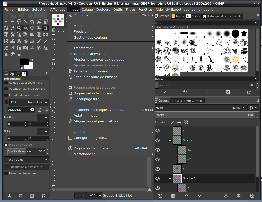This screenshot has width=262, height=202.
Task: Choose 'Aplatir l'image' from Image menu
Action: (86, 116)
